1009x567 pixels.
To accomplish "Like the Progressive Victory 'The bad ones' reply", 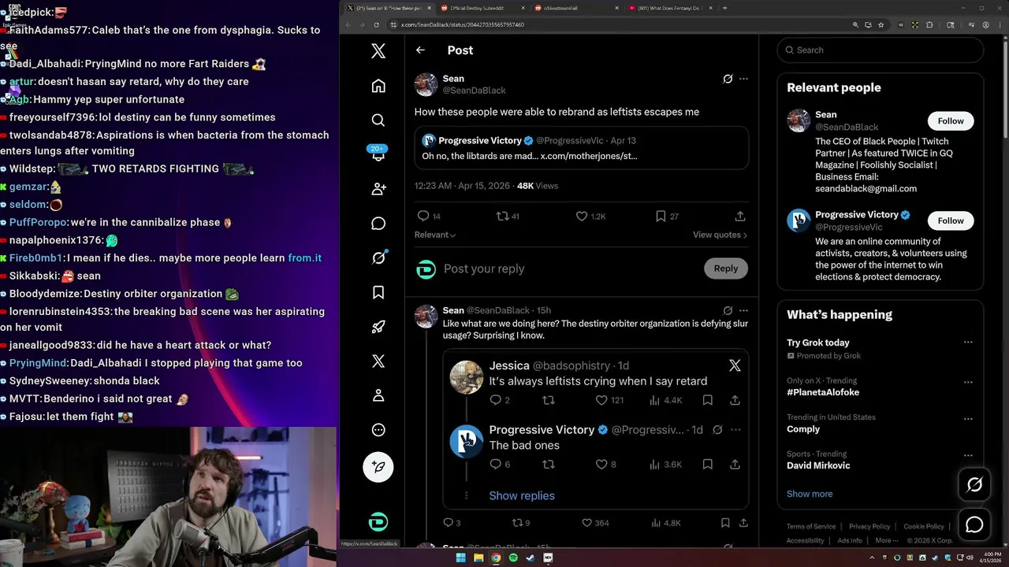I will pyautogui.click(x=605, y=465).
